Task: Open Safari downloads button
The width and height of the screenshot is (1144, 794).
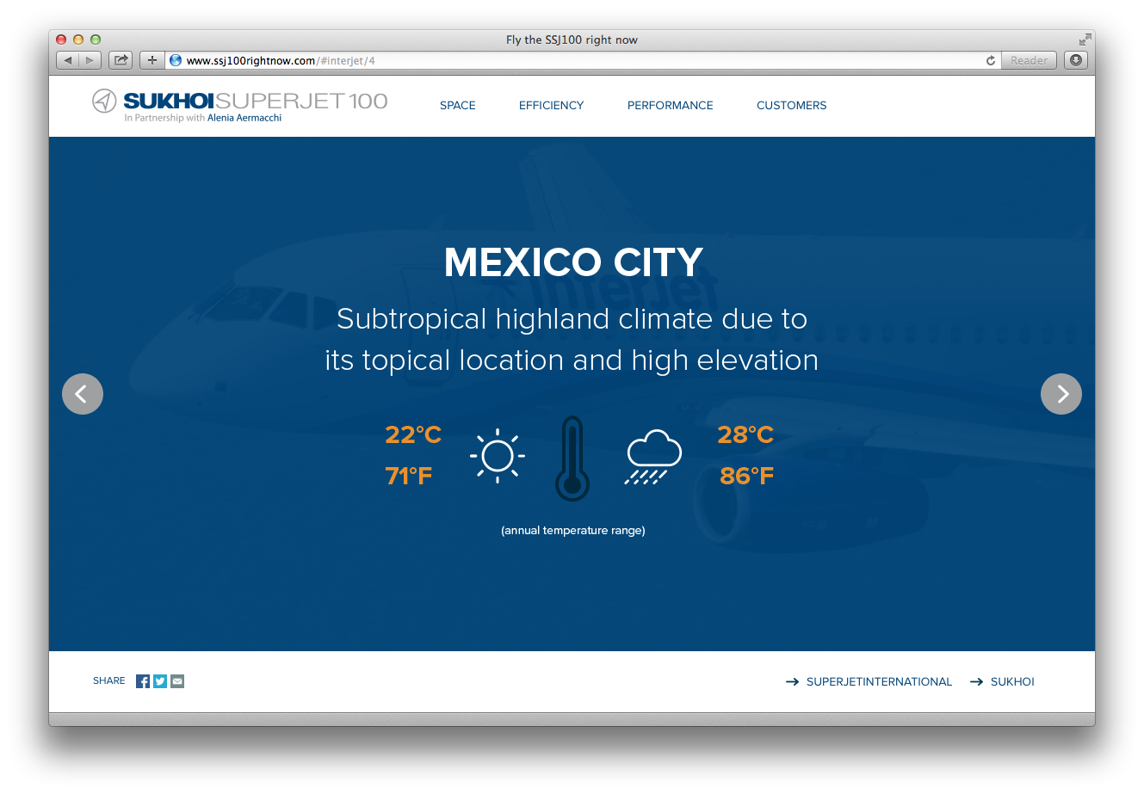Action: [1076, 60]
